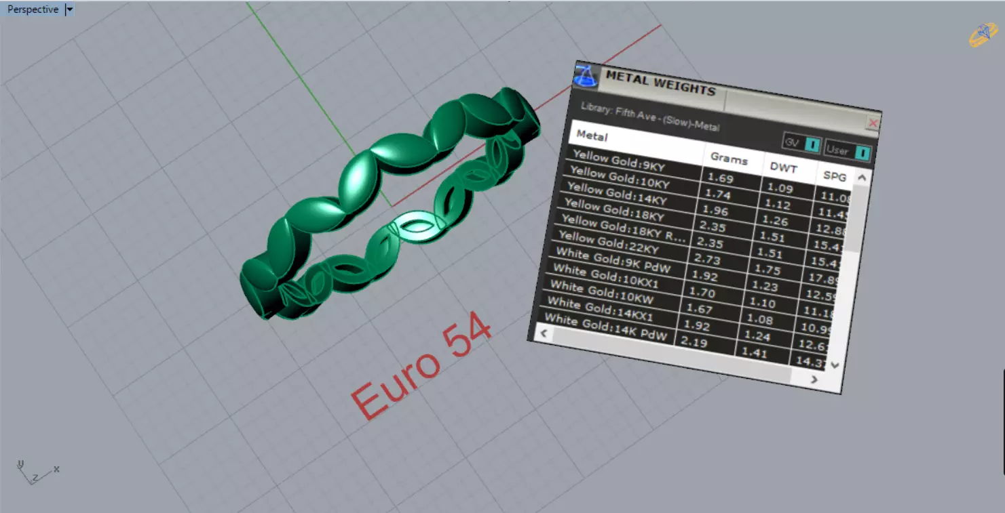This screenshot has height=513, width=1005.
Task: Click the table's scroll-left arrow
Action: pyautogui.click(x=544, y=333)
